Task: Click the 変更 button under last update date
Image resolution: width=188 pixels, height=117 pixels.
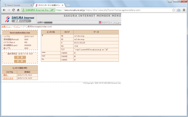Action: (20, 57)
